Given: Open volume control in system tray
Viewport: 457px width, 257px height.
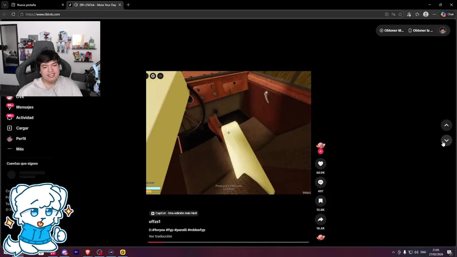Looking at the screenshot, I should coord(416,252).
